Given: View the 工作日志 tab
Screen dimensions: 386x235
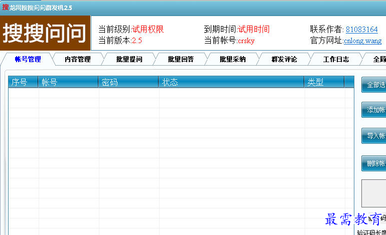Looking at the screenshot, I should coord(336,59).
